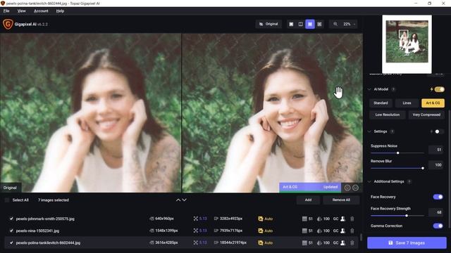Uncheck pexels-nina-15052341.jpg checkbox
This screenshot has height=253, width=451.
[x=11, y=231]
